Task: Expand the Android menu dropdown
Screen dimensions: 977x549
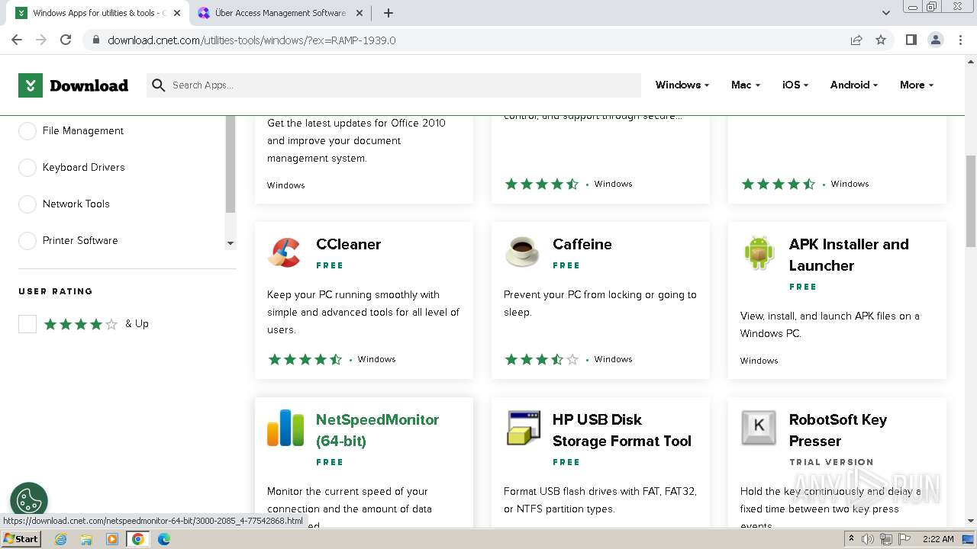Action: (x=854, y=85)
